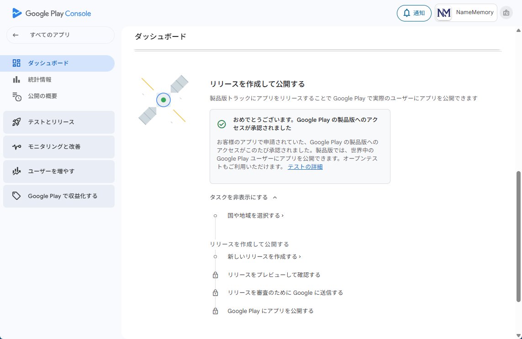Click the NM NameMemory app logo
The height and width of the screenshot is (339, 522).
[x=444, y=13]
